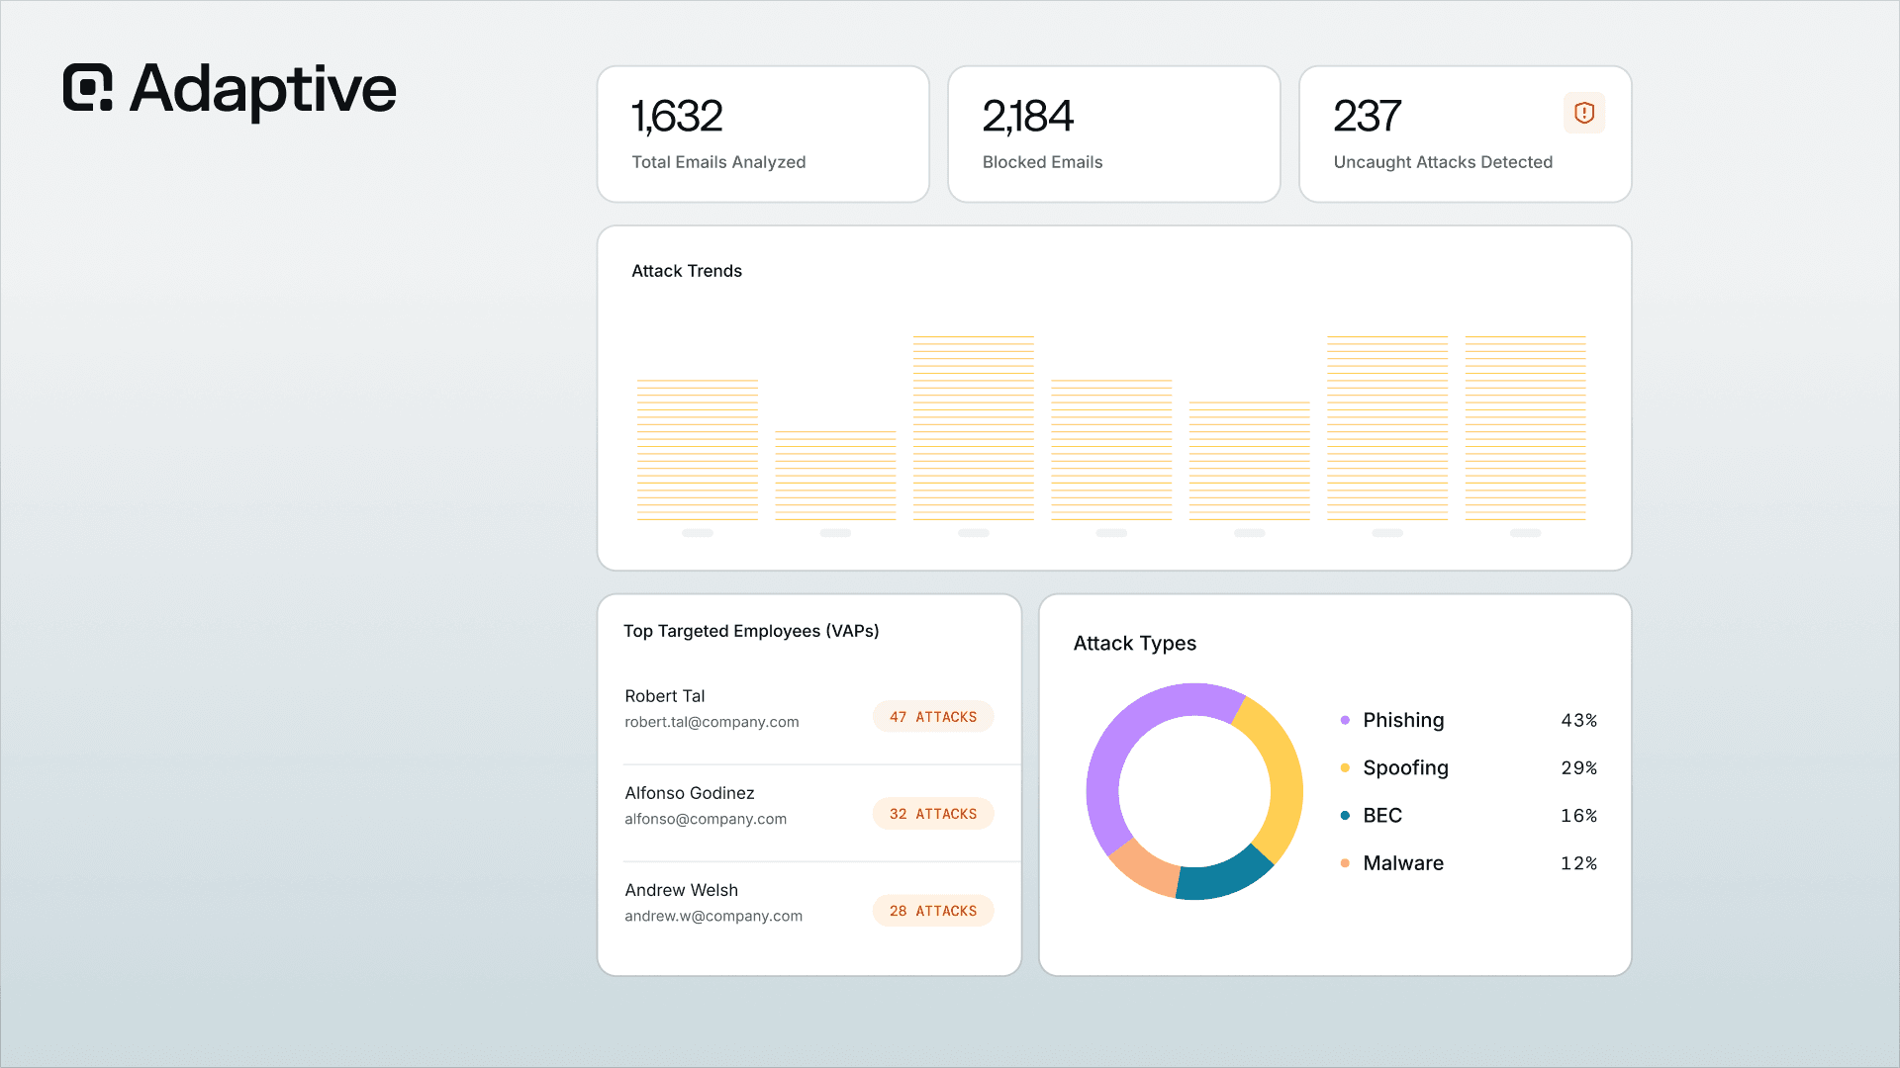Click andrew.w@company.com email address
The image size is (1900, 1068).
713,916
